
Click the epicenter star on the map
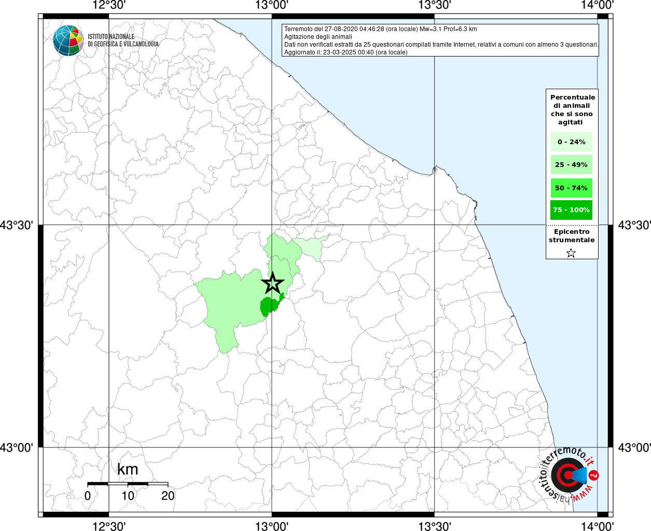(272, 283)
